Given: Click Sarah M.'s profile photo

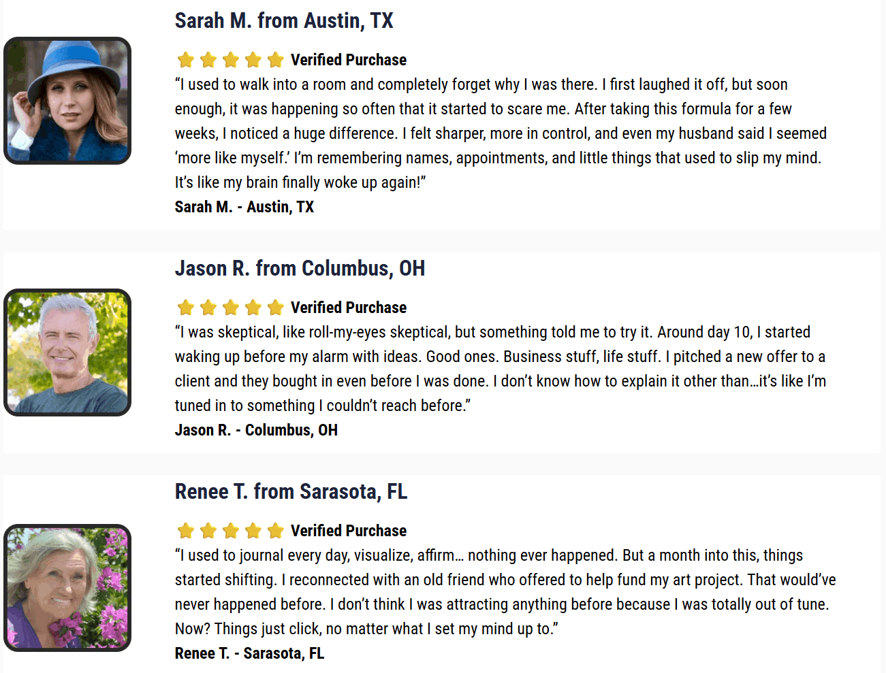Looking at the screenshot, I should [67, 101].
